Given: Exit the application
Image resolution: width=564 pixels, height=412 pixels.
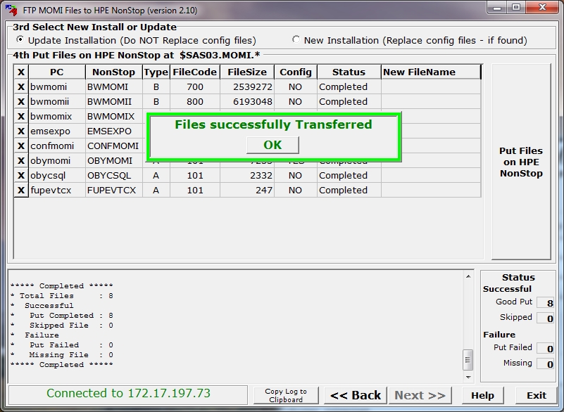Looking at the screenshot, I should 537,395.
